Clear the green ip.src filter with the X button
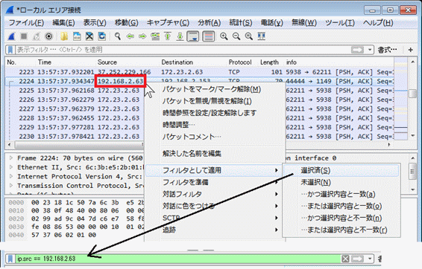Viewport: 422px width, 269px height. coord(345,259)
